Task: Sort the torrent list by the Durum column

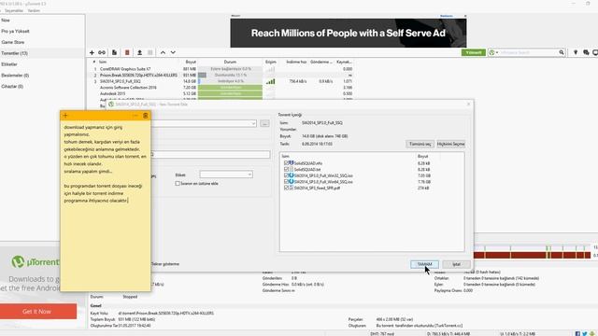Action: pos(230,62)
